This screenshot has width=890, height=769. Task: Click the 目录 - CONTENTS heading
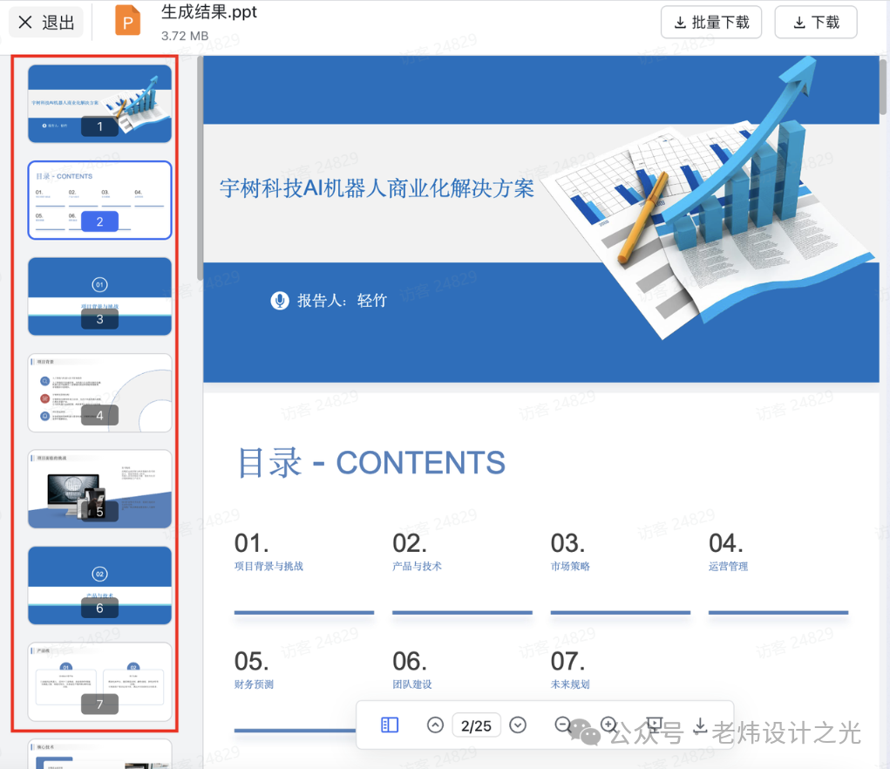(370, 463)
